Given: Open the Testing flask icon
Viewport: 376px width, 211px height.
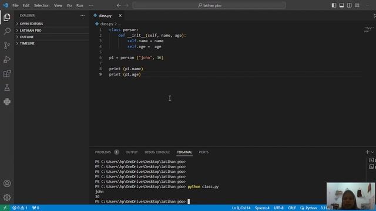Looking at the screenshot, I should click(7, 87).
